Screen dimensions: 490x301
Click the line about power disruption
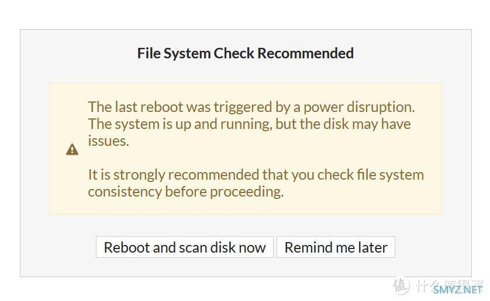tap(251, 107)
